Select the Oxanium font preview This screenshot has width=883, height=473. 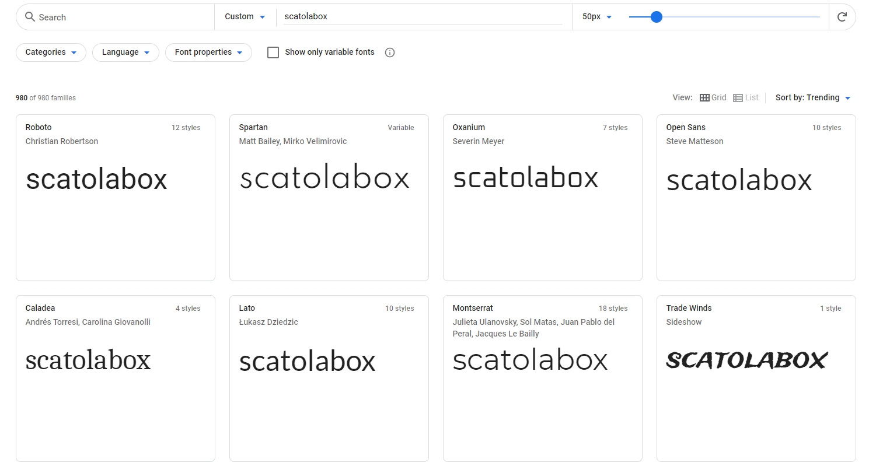(525, 178)
